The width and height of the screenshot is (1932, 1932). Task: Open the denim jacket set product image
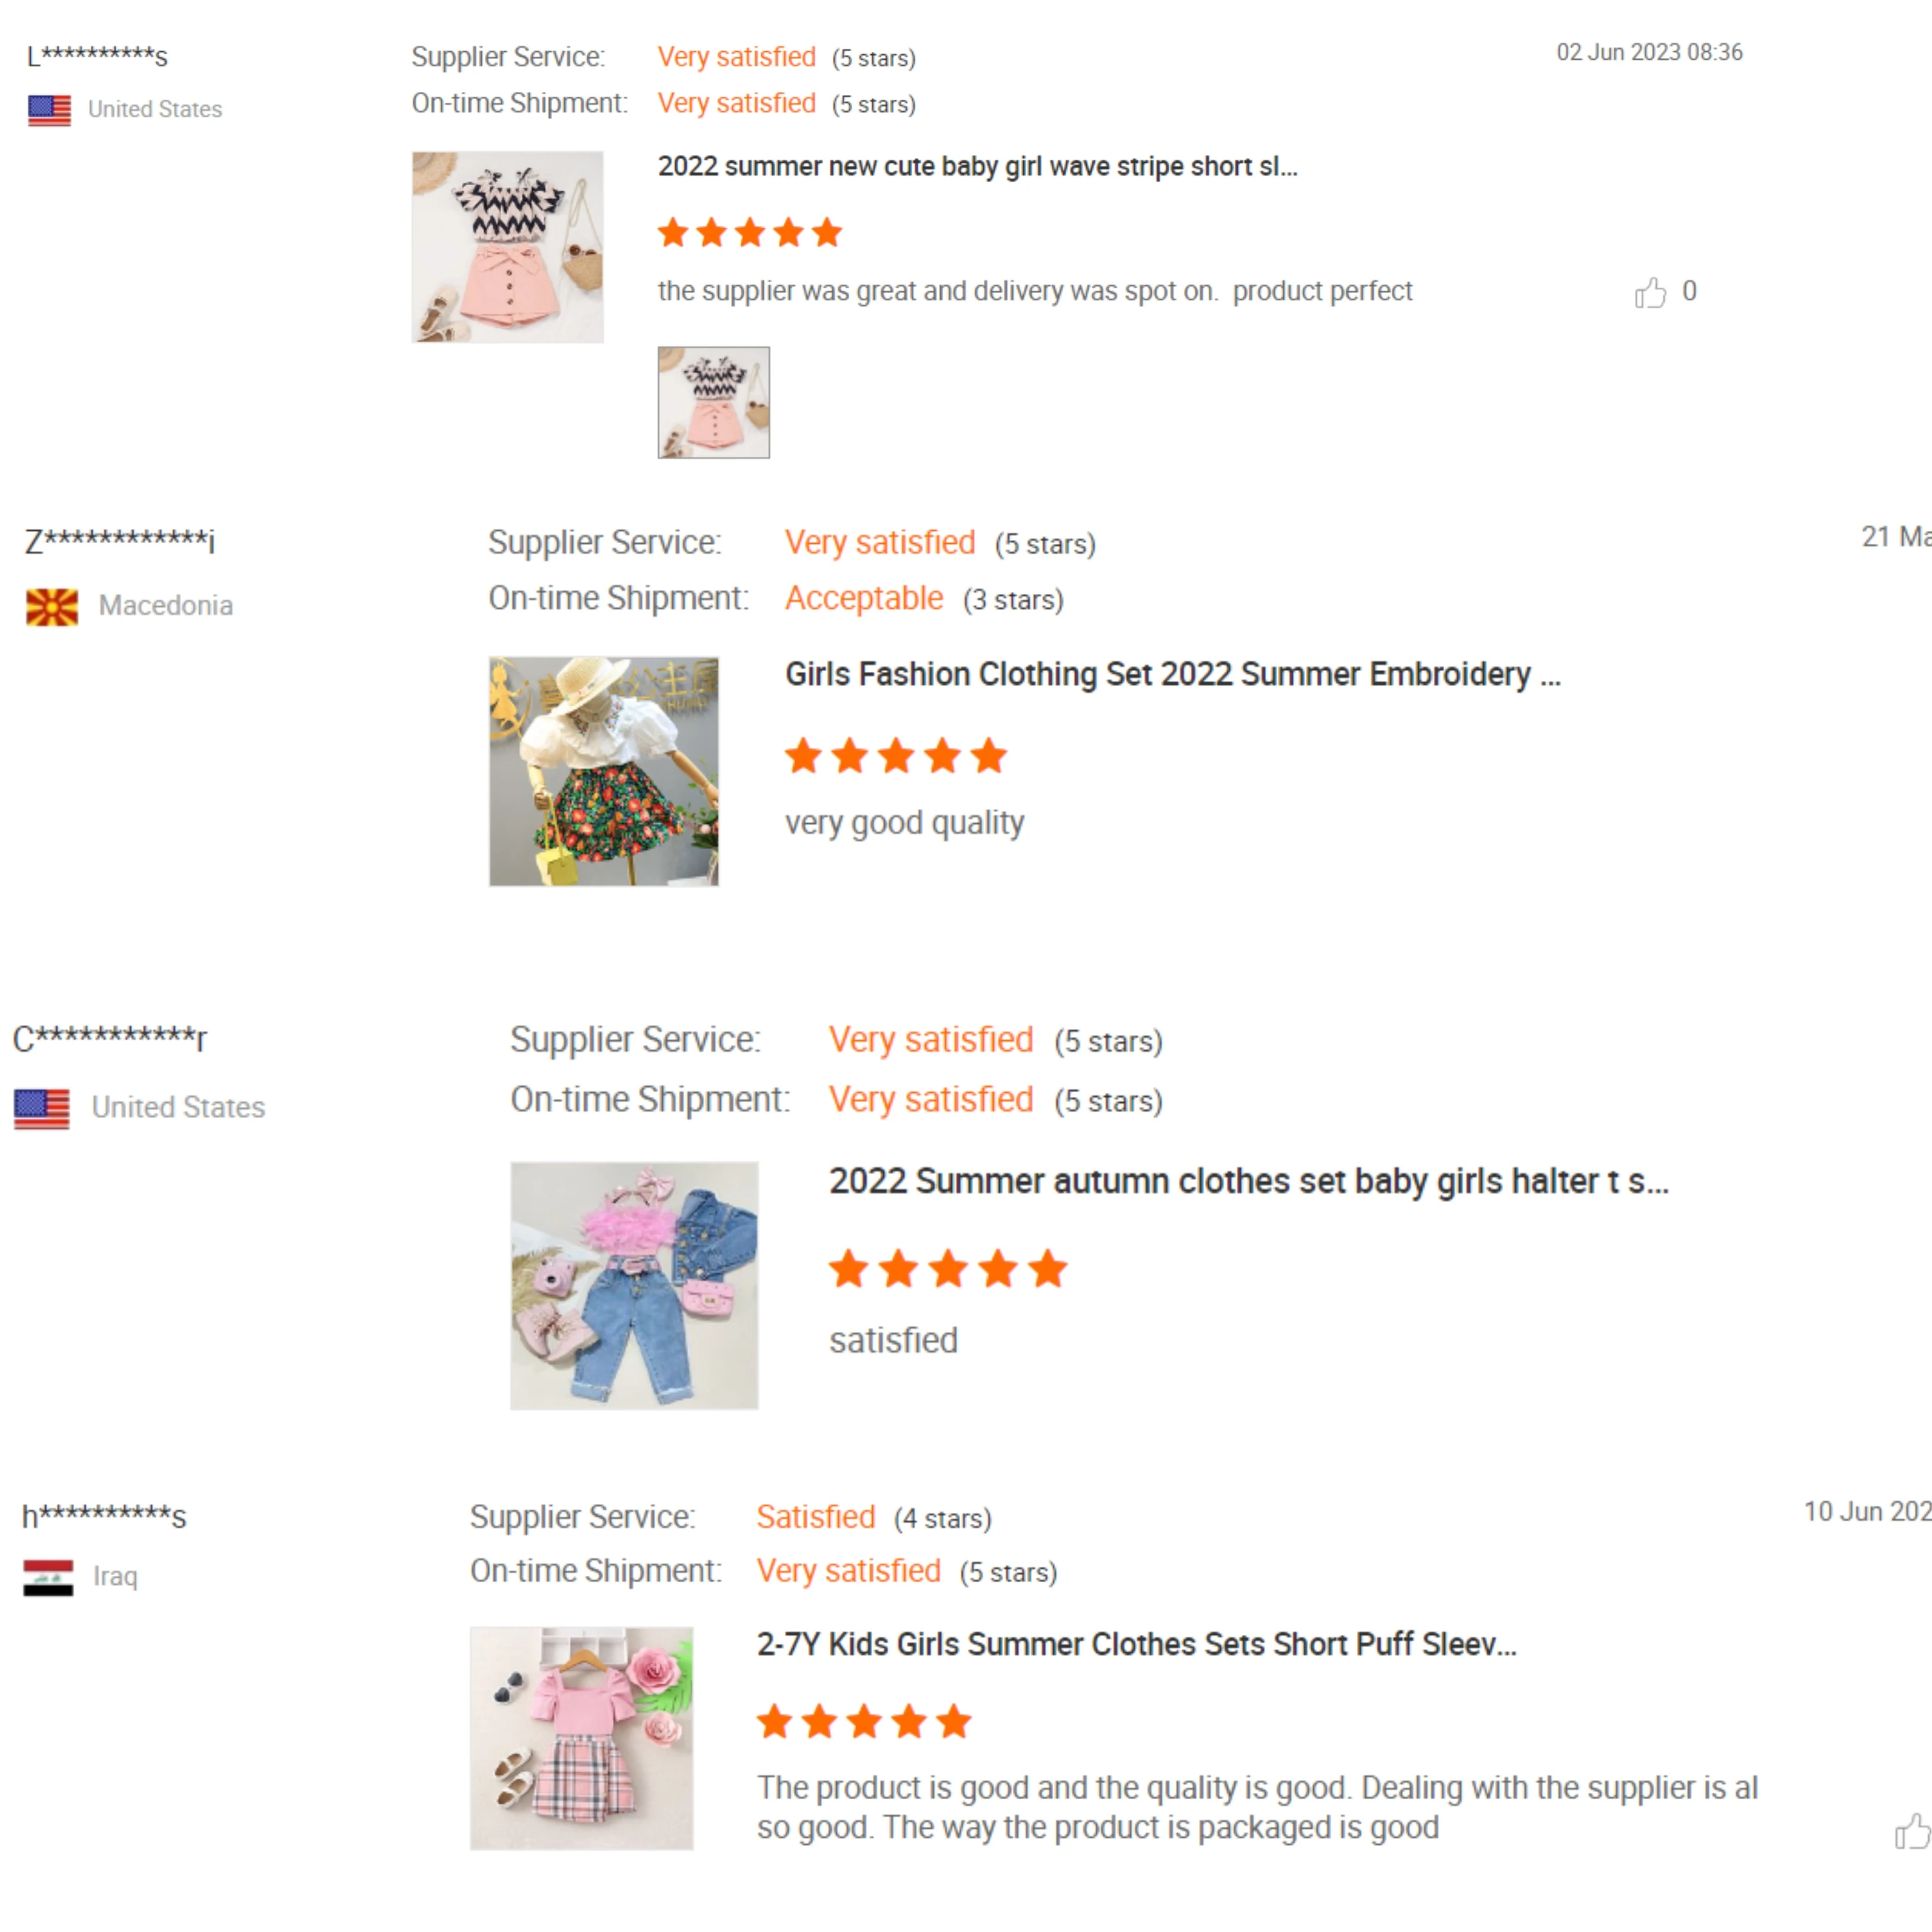pyautogui.click(x=634, y=1285)
